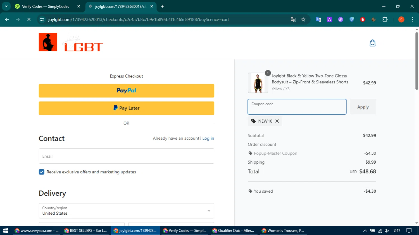Pay with the PayPal express button
Screen dimensions: 419x235
126,91
